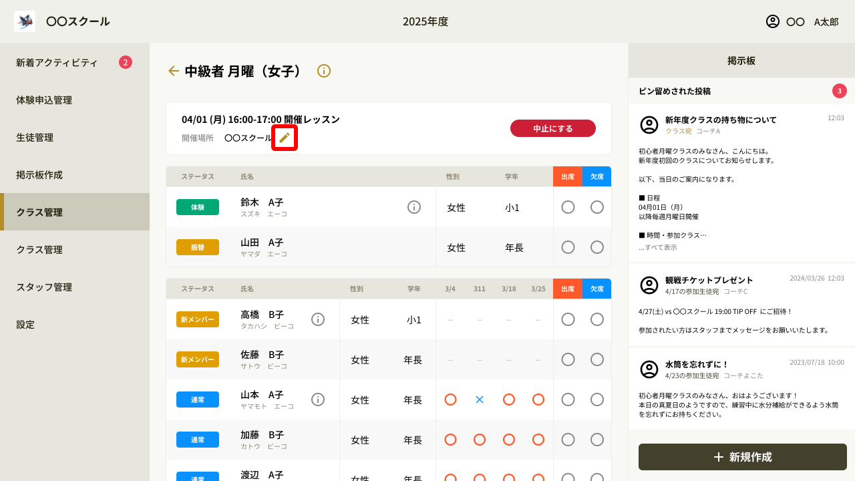Open 新着アクティビティ in the sidebar
Image resolution: width=855 pixels, height=481 pixels.
tap(57, 62)
